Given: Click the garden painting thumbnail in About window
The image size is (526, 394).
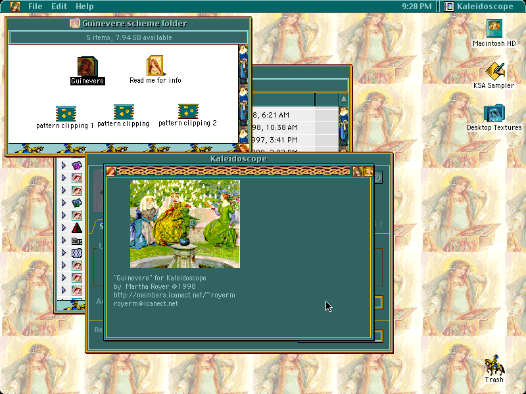Looking at the screenshot, I should pyautogui.click(x=185, y=224).
